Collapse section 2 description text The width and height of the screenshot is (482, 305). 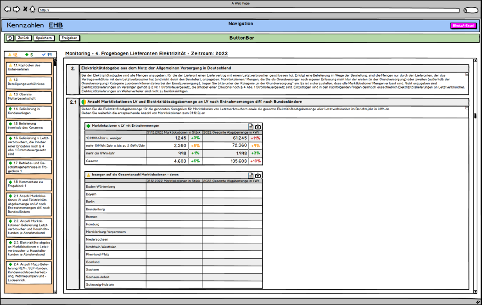pos(467,75)
